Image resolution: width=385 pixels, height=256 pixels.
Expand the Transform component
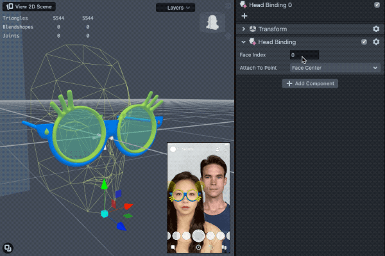pos(244,29)
